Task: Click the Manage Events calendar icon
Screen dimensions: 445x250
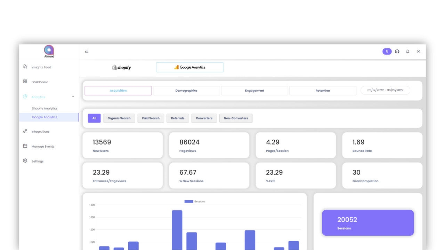Action: tap(25, 146)
